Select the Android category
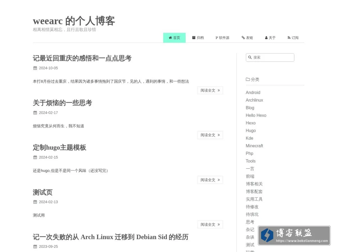 tap(253, 93)
